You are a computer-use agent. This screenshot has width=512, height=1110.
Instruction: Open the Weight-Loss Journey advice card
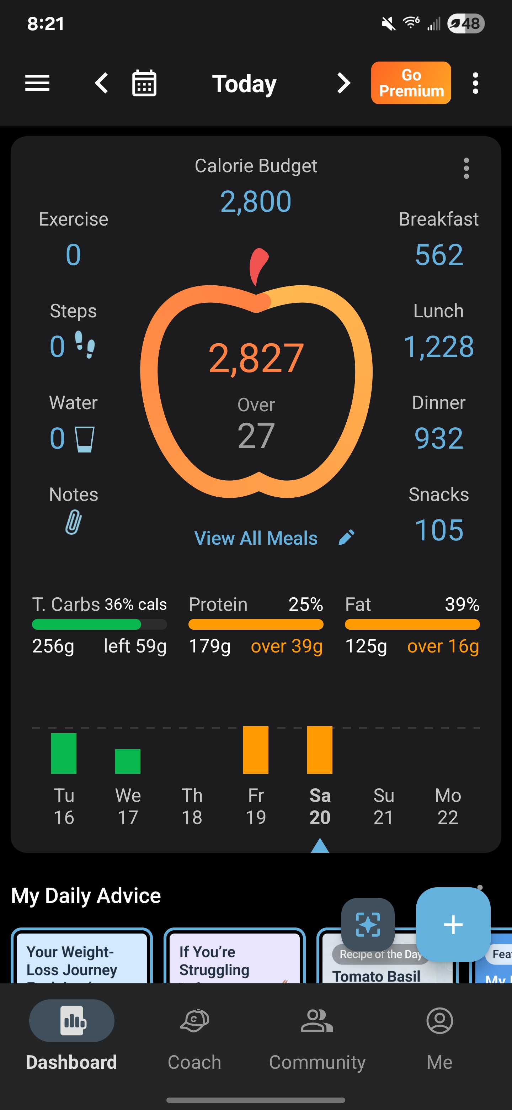point(82,959)
